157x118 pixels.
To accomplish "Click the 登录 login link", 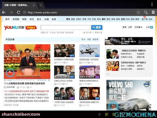I will (124, 27).
